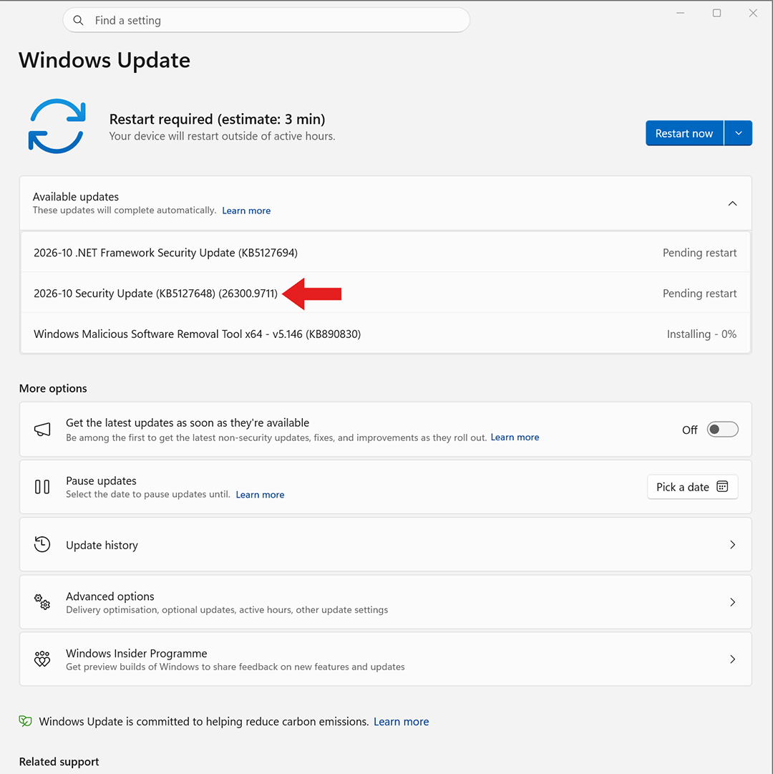Open the Restart now dropdown arrow
Viewport: 773px width, 774px height.
point(739,133)
